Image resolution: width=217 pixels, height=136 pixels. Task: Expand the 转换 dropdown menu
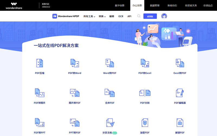[102, 16]
